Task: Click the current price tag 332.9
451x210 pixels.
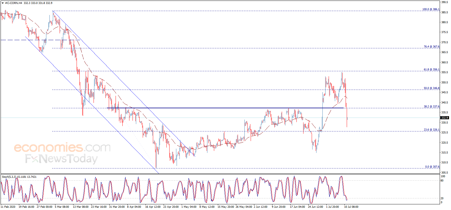Action: click(445, 118)
